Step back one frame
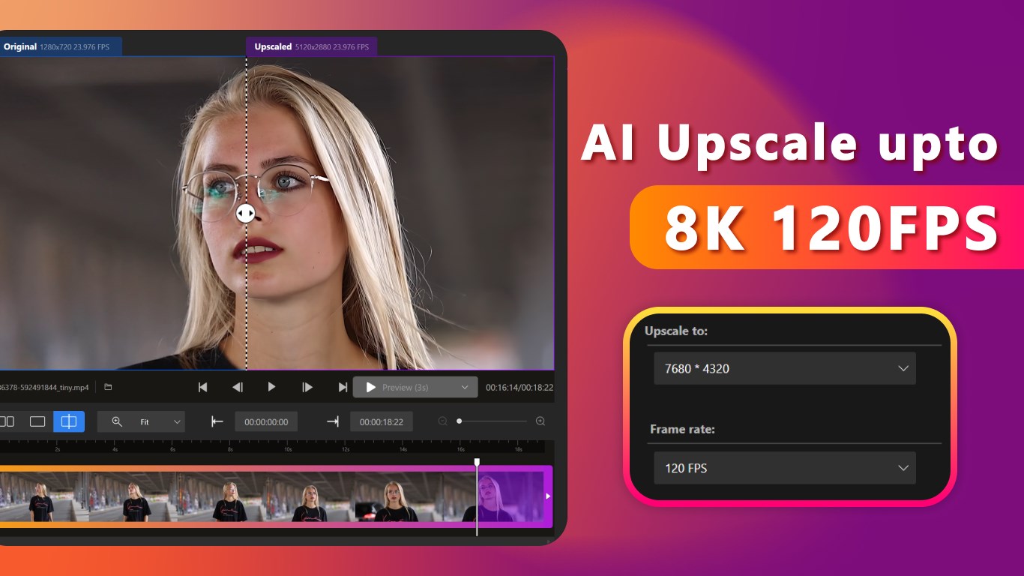 pyautogui.click(x=237, y=387)
